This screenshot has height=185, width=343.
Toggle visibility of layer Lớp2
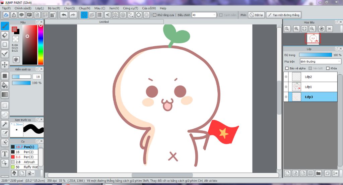click(x=286, y=77)
